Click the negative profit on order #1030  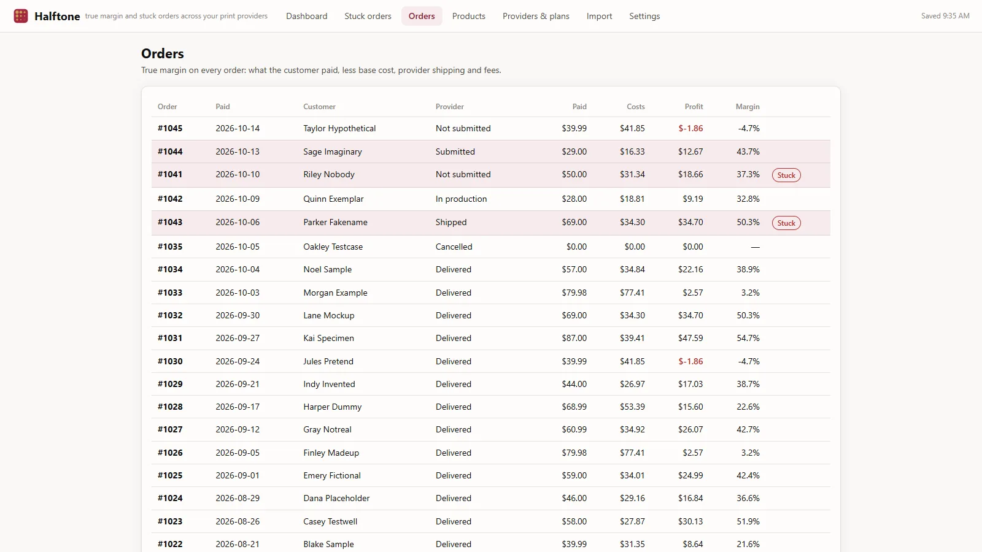690,361
